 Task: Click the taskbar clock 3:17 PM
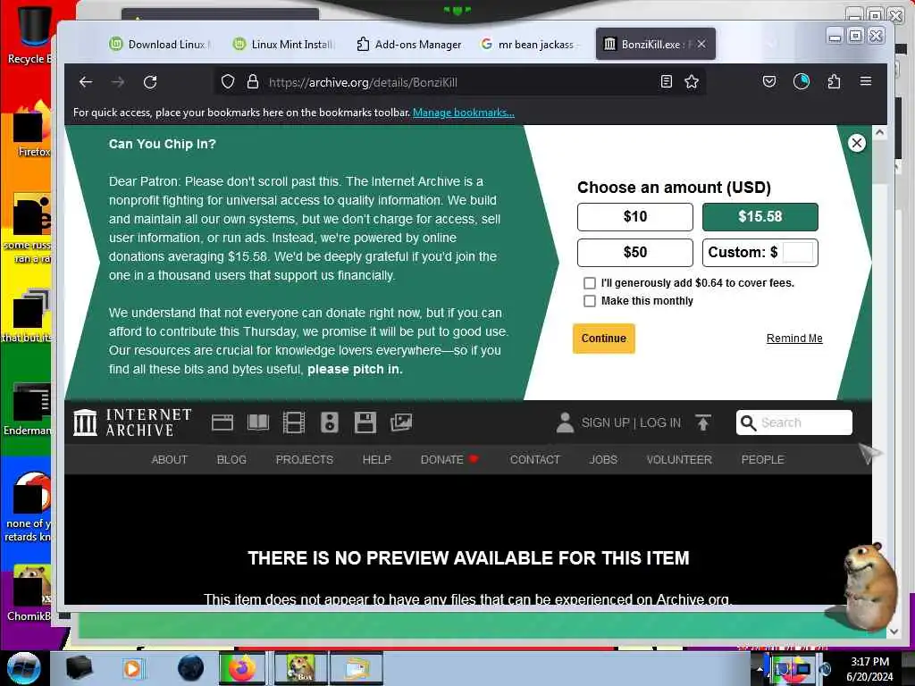869,662
